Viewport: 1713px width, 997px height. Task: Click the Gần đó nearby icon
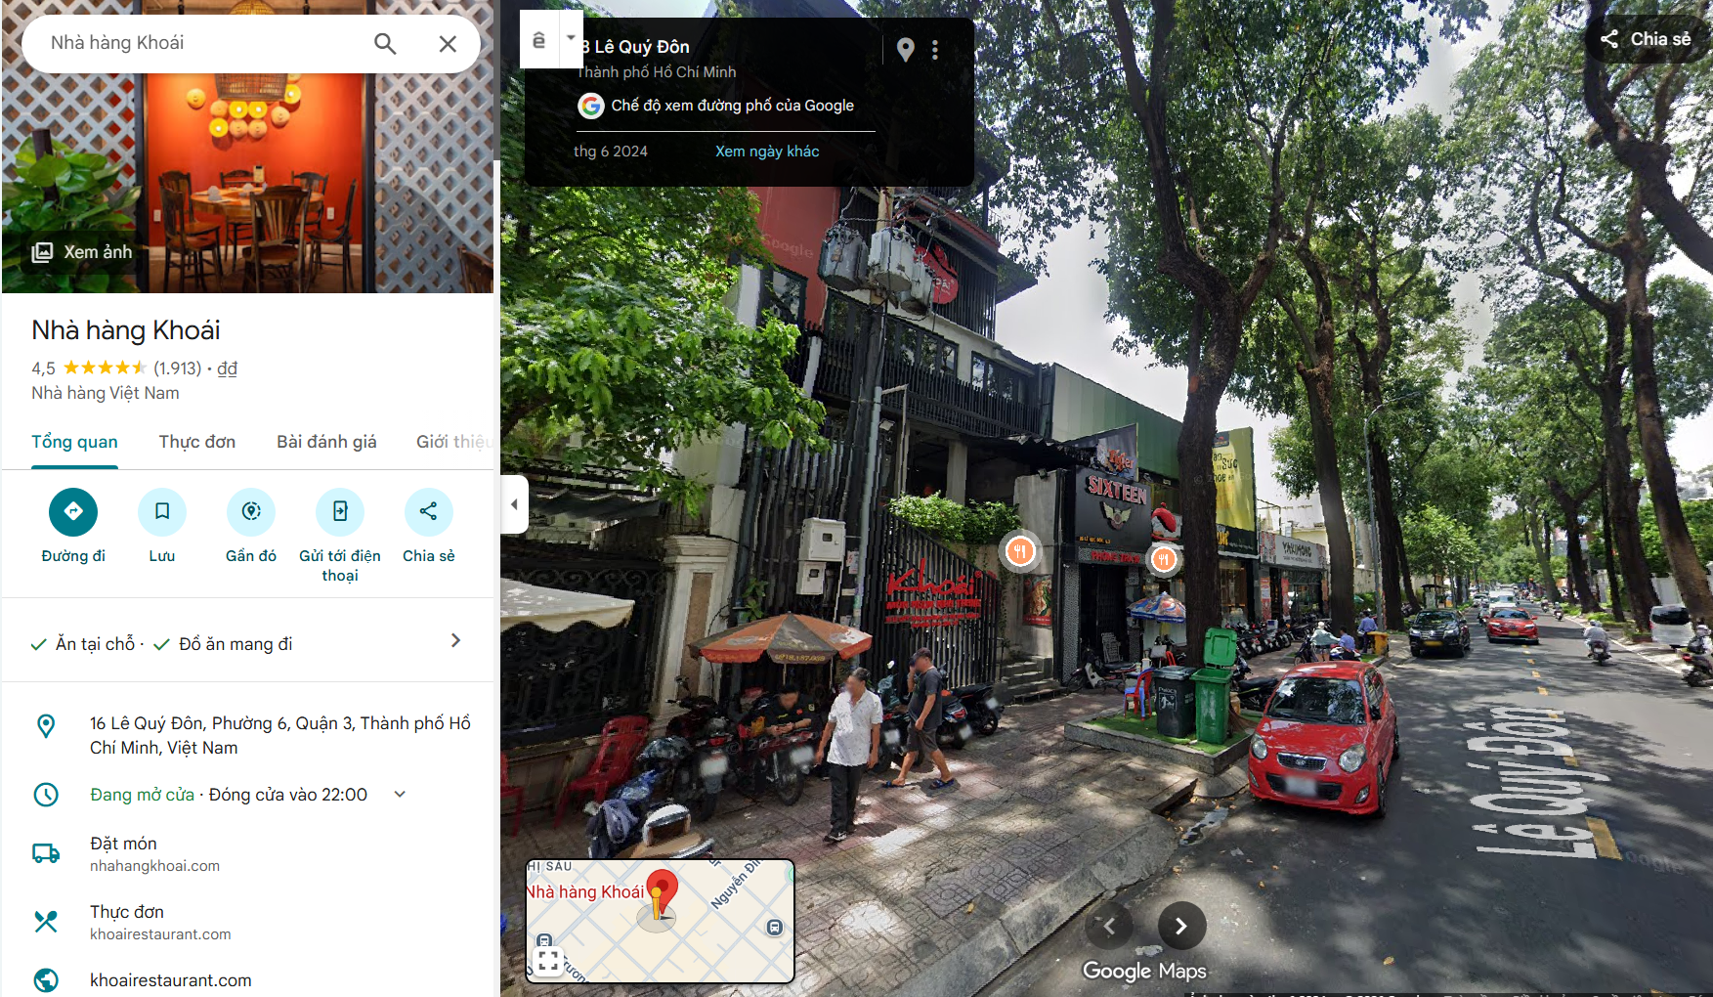(251, 511)
